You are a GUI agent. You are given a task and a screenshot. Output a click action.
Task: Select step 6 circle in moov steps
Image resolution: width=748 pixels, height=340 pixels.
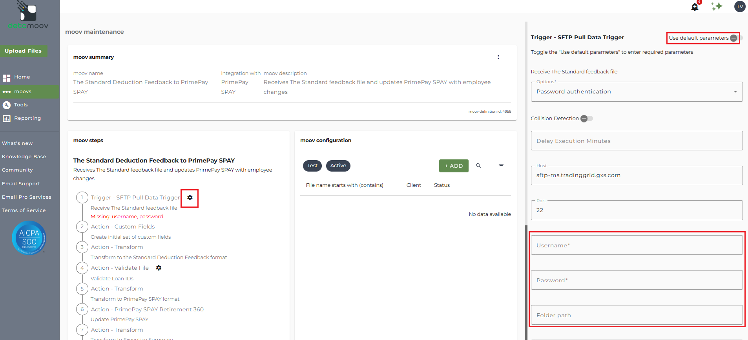coord(82,309)
